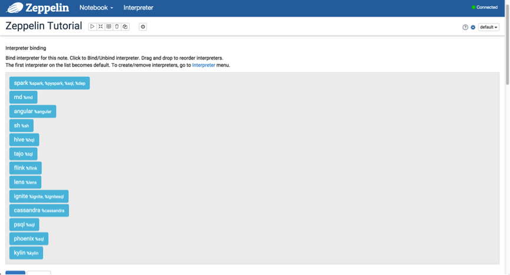
Task: Follow the Interpreter link in description
Action: pyautogui.click(x=203, y=65)
